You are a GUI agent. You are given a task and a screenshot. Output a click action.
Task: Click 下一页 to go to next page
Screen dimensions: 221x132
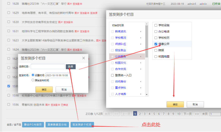click(187, 114)
